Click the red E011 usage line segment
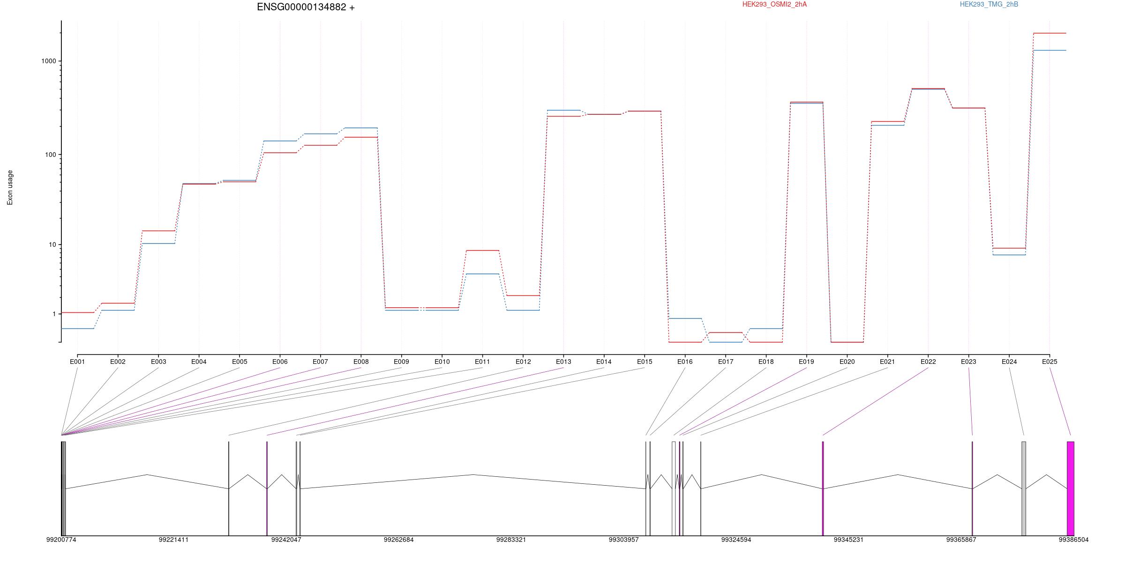 click(x=482, y=251)
